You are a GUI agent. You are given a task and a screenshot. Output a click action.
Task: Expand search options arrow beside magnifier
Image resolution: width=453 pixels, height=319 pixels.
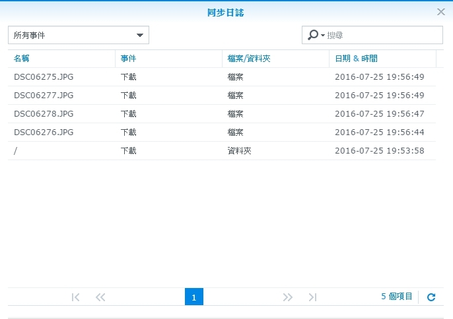pyautogui.click(x=323, y=36)
